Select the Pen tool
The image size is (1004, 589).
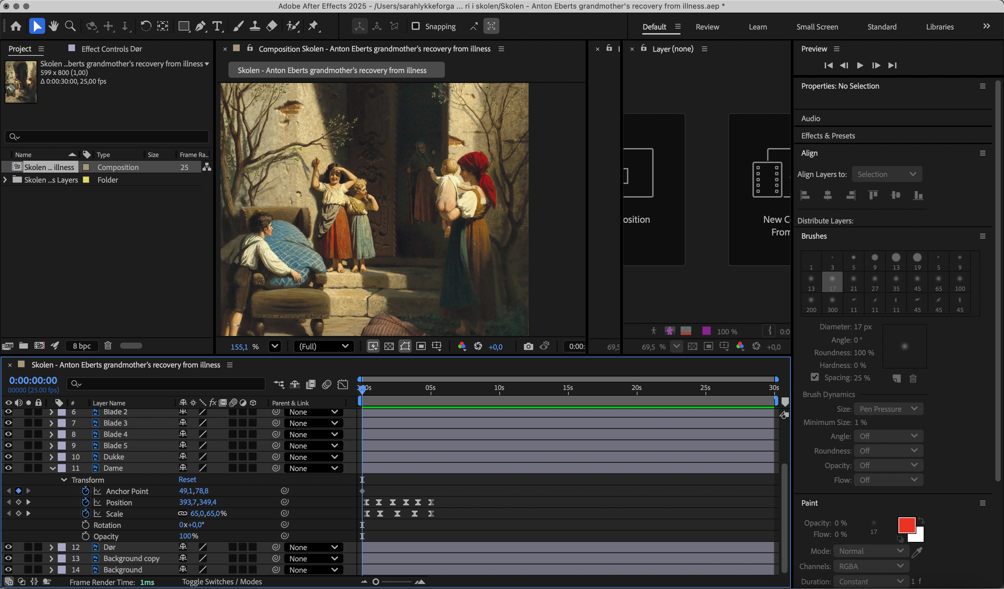coord(201,26)
